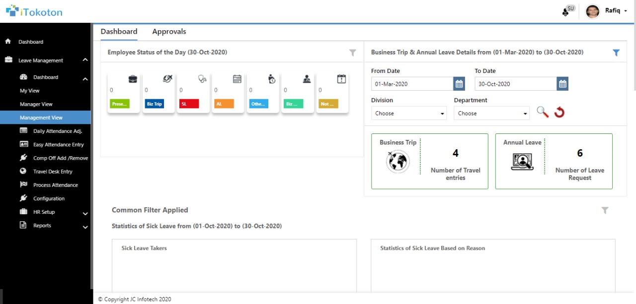Switch to the Dashboard tab

pos(119,31)
